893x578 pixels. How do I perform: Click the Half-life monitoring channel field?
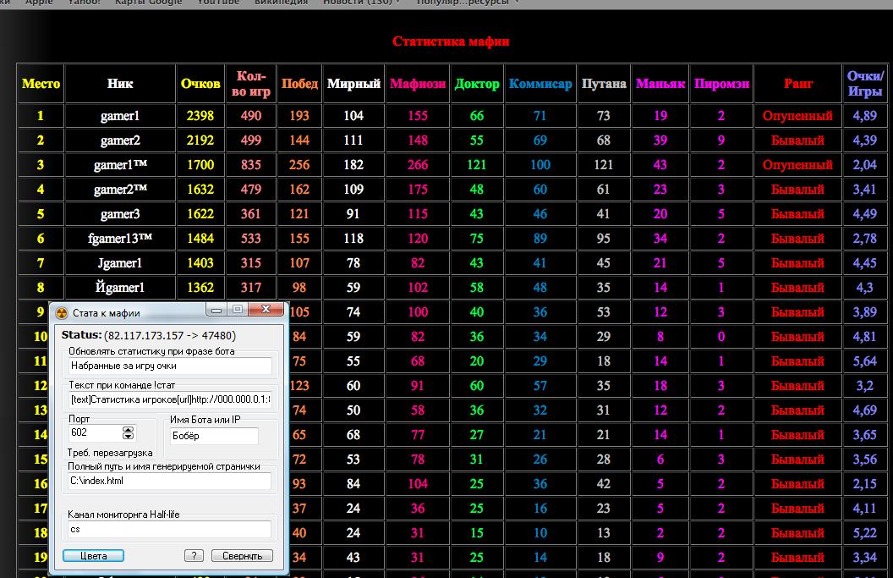170,530
